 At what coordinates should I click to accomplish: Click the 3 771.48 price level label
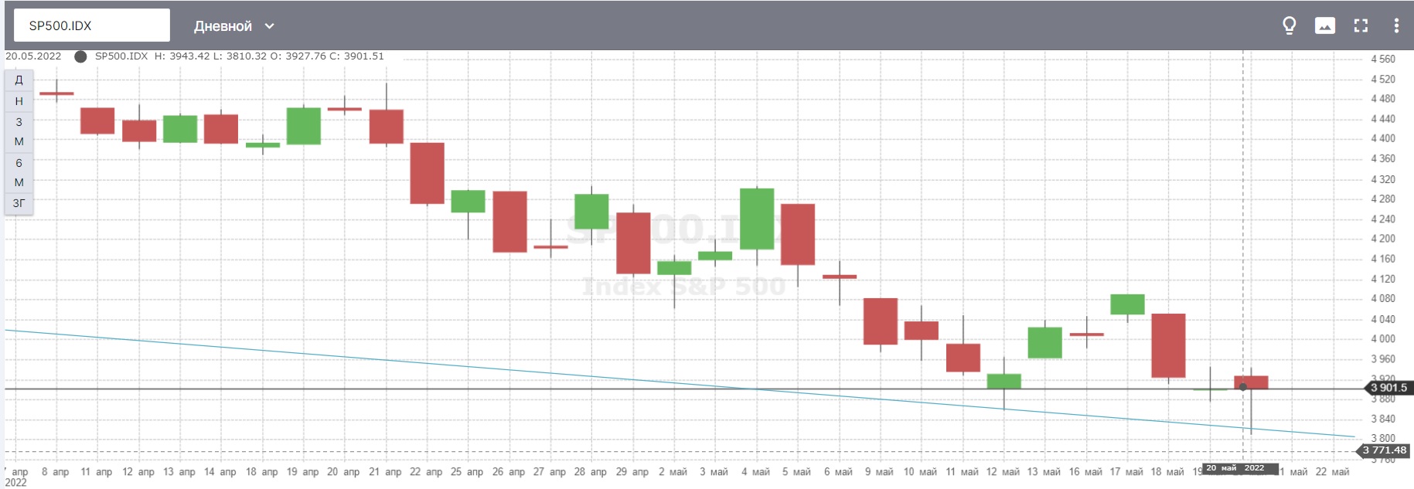click(x=1385, y=450)
